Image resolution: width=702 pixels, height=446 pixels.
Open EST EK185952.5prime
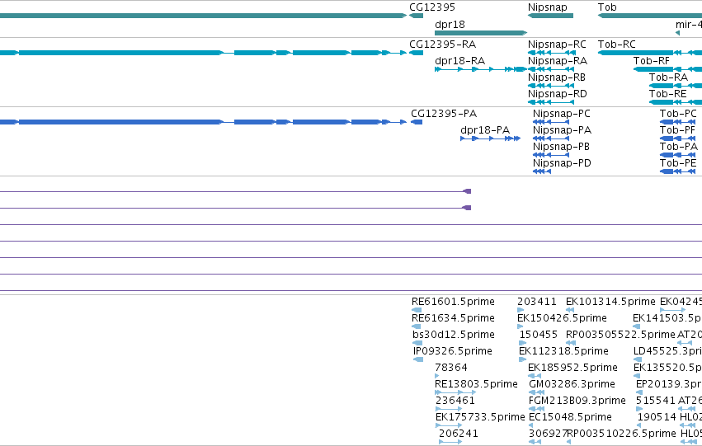click(572, 368)
